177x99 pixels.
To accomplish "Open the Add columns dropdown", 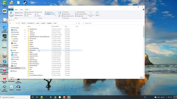I will [66, 14].
